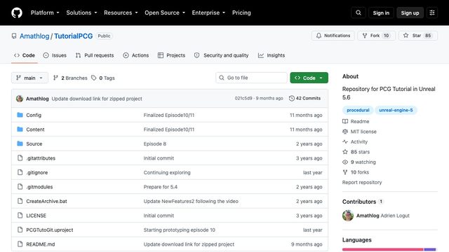449x252 pixels.
Task: Click the tag icon beside 0 Tags
Action: pyautogui.click(x=93, y=78)
